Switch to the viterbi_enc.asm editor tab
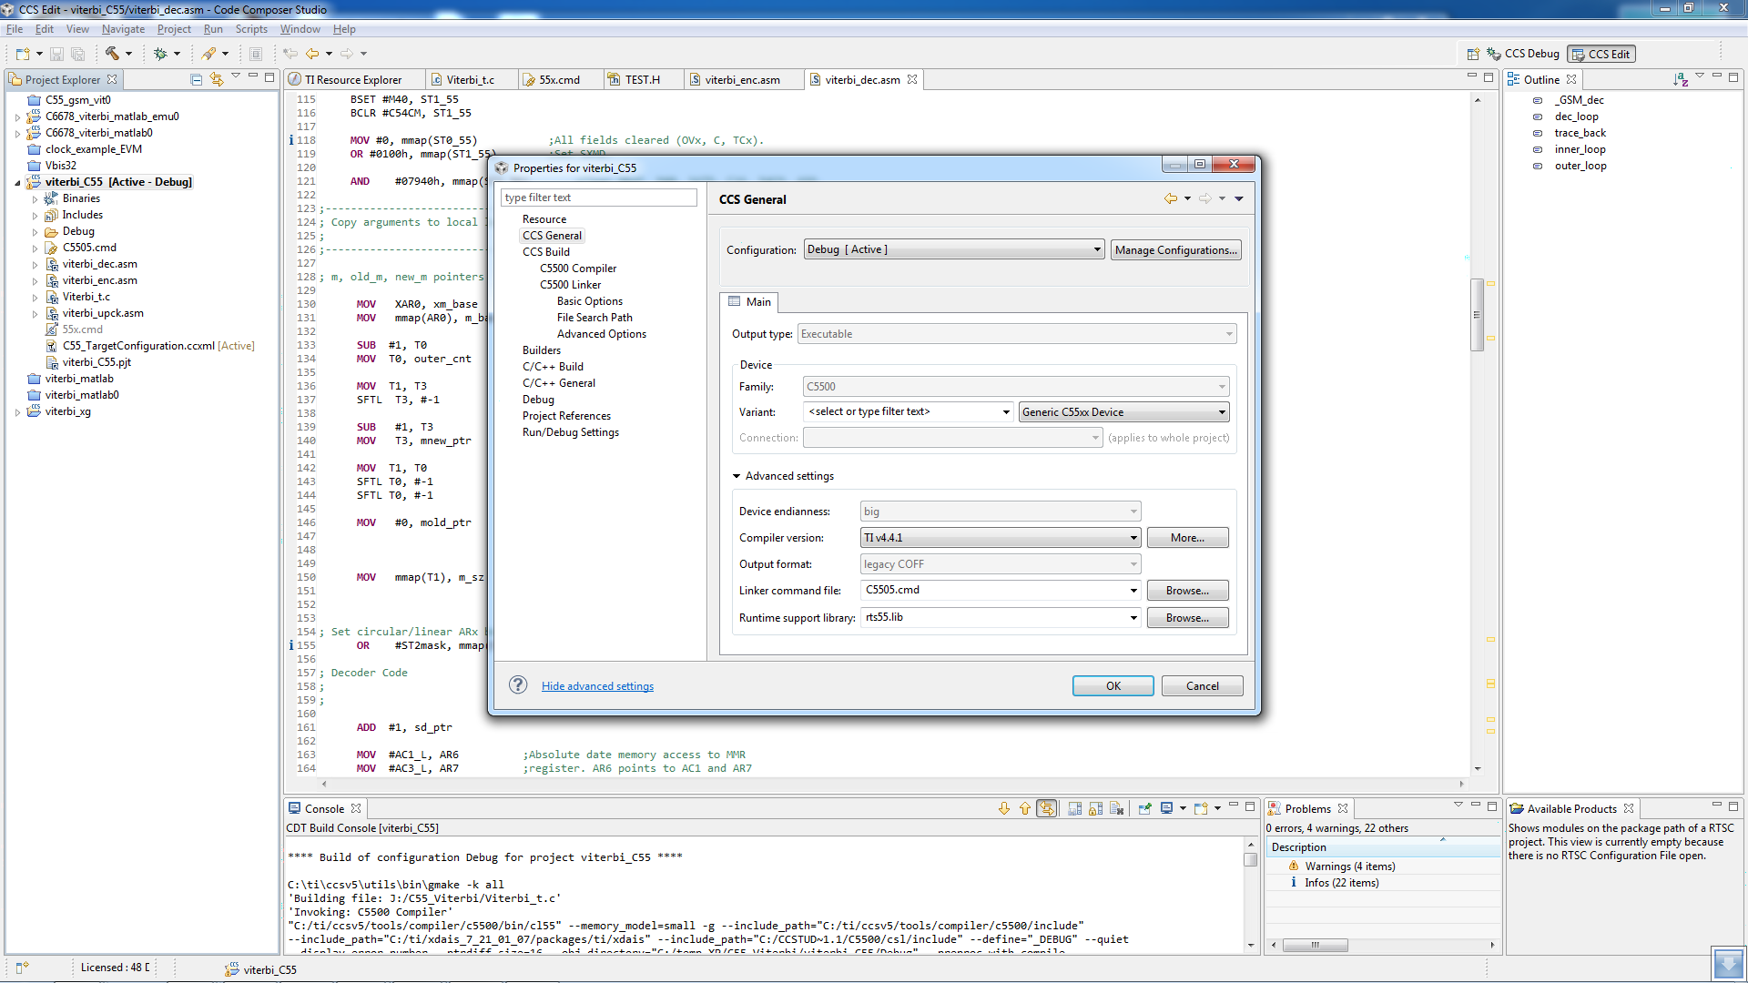This screenshot has height=983, width=1748. [741, 80]
